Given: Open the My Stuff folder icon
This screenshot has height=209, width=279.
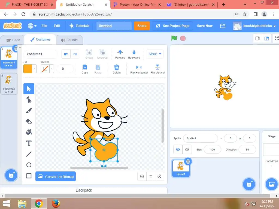Looking at the screenshot, I should click(x=223, y=26).
